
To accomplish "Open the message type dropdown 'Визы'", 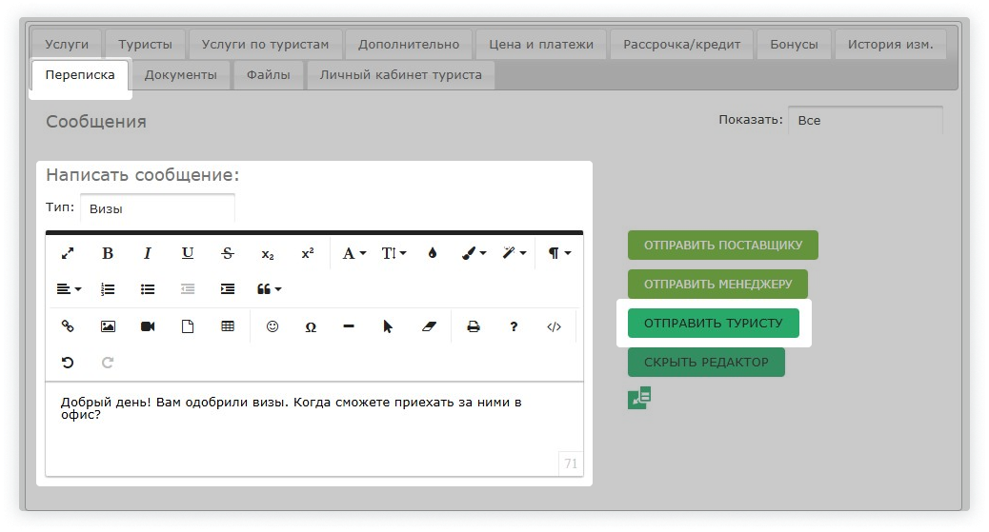I will [x=157, y=208].
